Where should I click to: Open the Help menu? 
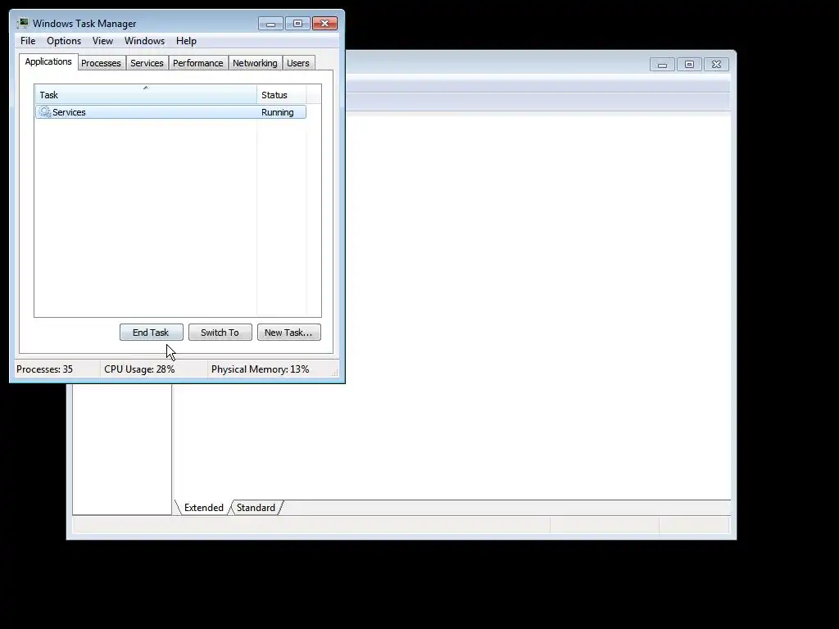[186, 41]
